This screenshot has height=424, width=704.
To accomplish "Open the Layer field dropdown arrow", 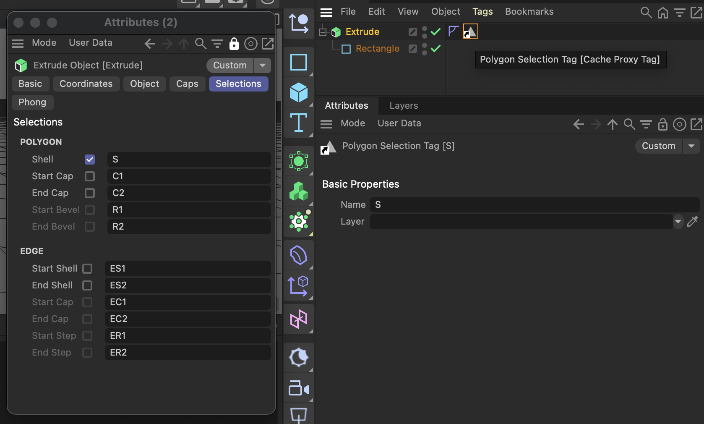I will click(678, 222).
